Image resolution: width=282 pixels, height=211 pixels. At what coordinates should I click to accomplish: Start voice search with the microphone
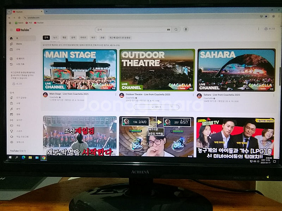tap(186, 29)
